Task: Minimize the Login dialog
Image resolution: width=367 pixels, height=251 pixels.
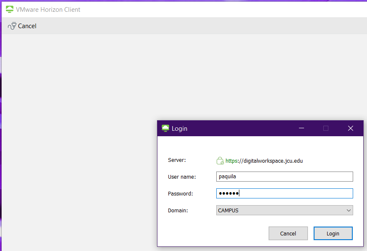Action: point(301,128)
